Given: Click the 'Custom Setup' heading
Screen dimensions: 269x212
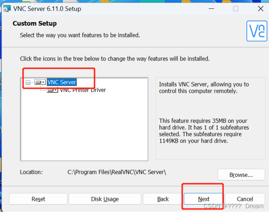Looking at the screenshot, I should [34, 23].
